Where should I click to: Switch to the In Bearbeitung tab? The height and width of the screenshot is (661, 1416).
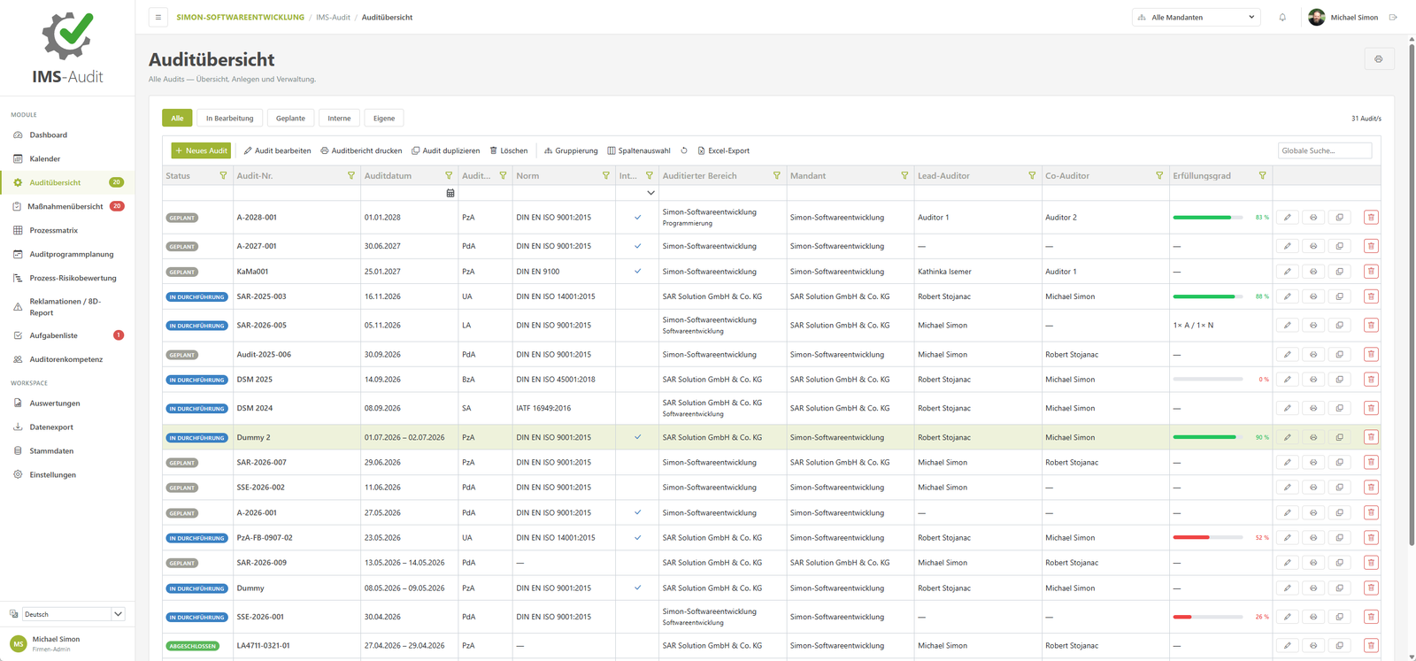[x=230, y=118]
